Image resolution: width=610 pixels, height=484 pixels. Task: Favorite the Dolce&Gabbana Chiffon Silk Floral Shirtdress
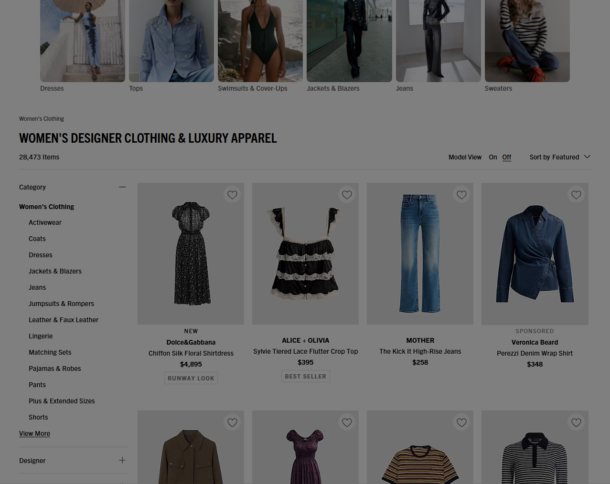coord(232,195)
